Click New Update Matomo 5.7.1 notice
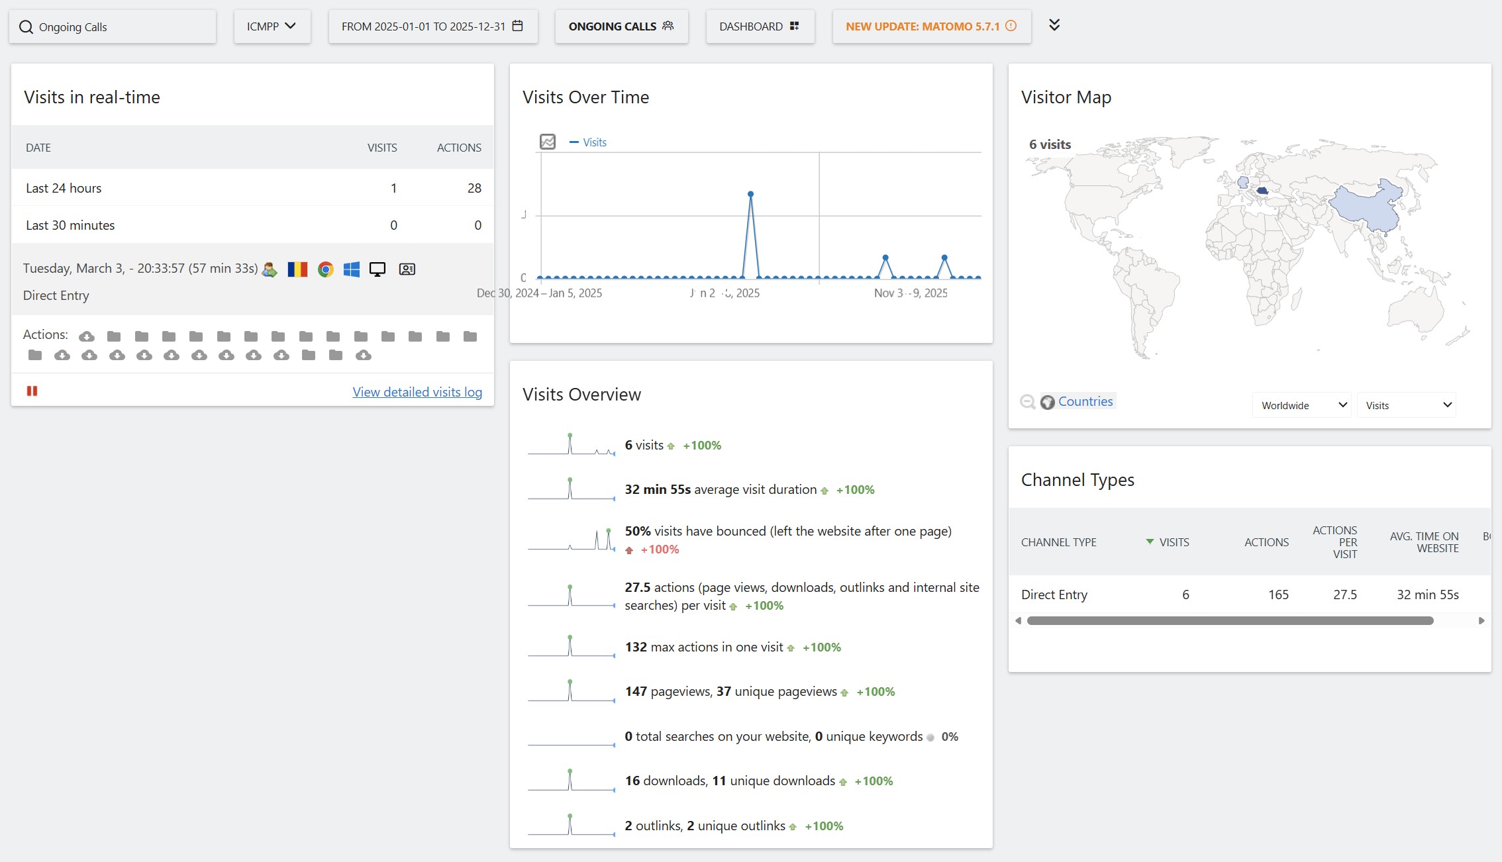The height and width of the screenshot is (862, 1502). (930, 26)
